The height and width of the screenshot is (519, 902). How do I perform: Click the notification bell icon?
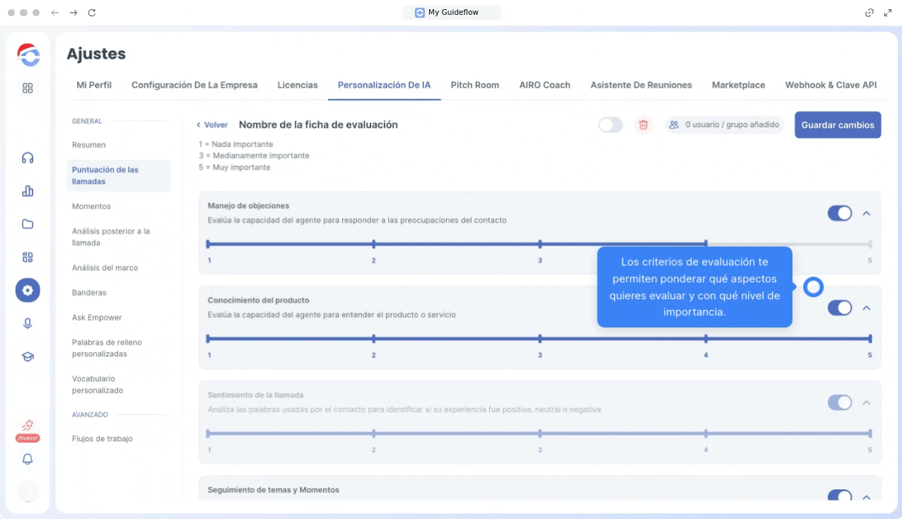(28, 459)
